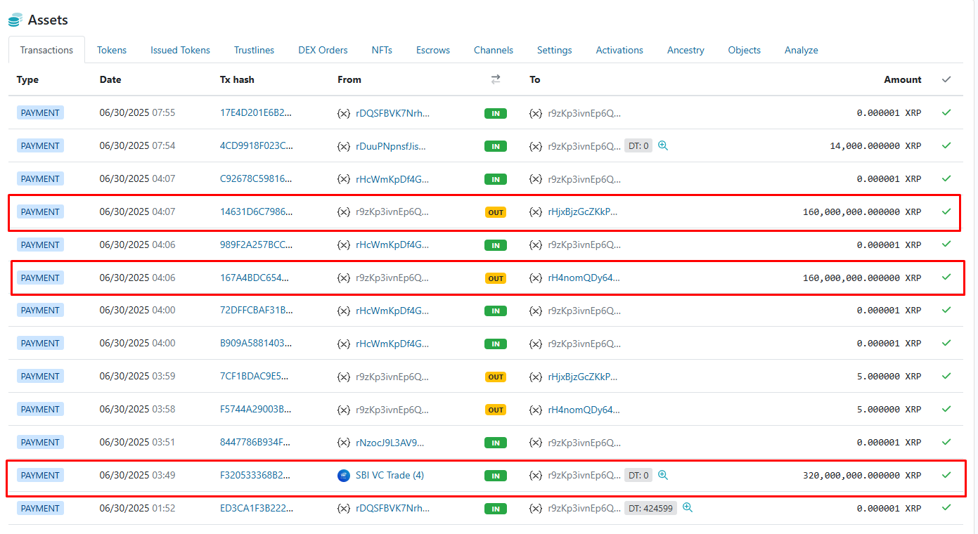Click the Tx hash column header
Image resolution: width=978 pixels, height=534 pixels.
coord(237,79)
